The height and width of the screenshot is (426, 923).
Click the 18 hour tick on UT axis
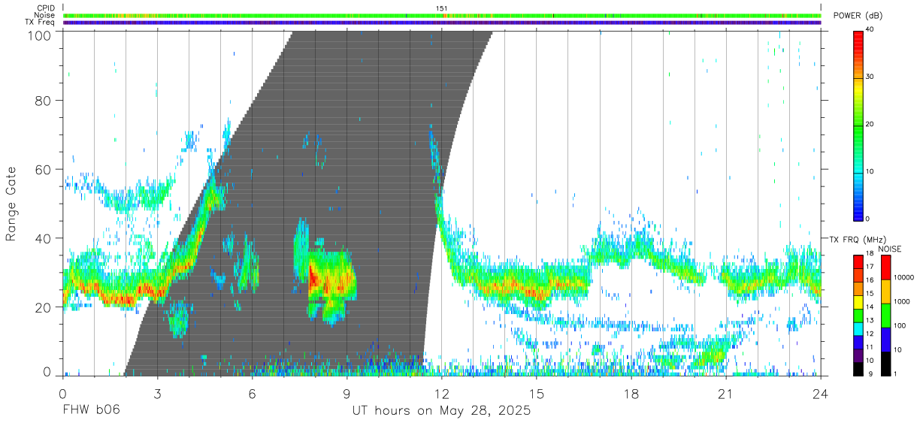[631, 392]
